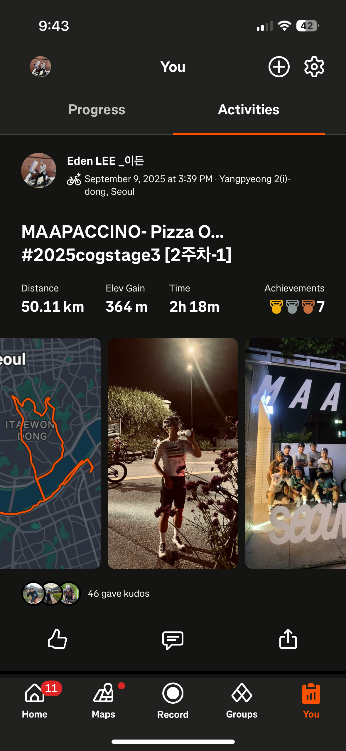The height and width of the screenshot is (751, 346).
Task: Select the Activities tab
Action: click(x=249, y=110)
